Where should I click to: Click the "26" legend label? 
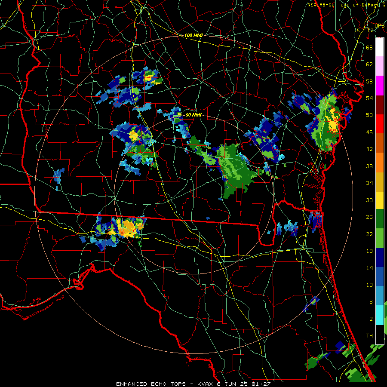tap(369, 217)
